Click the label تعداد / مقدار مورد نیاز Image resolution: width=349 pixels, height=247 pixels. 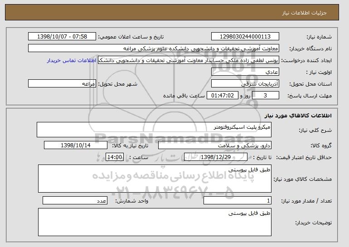(306, 201)
